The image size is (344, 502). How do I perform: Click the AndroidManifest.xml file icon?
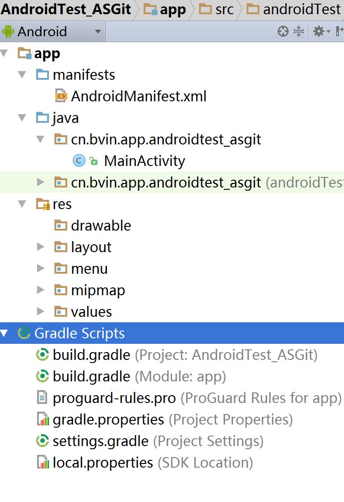(60, 96)
